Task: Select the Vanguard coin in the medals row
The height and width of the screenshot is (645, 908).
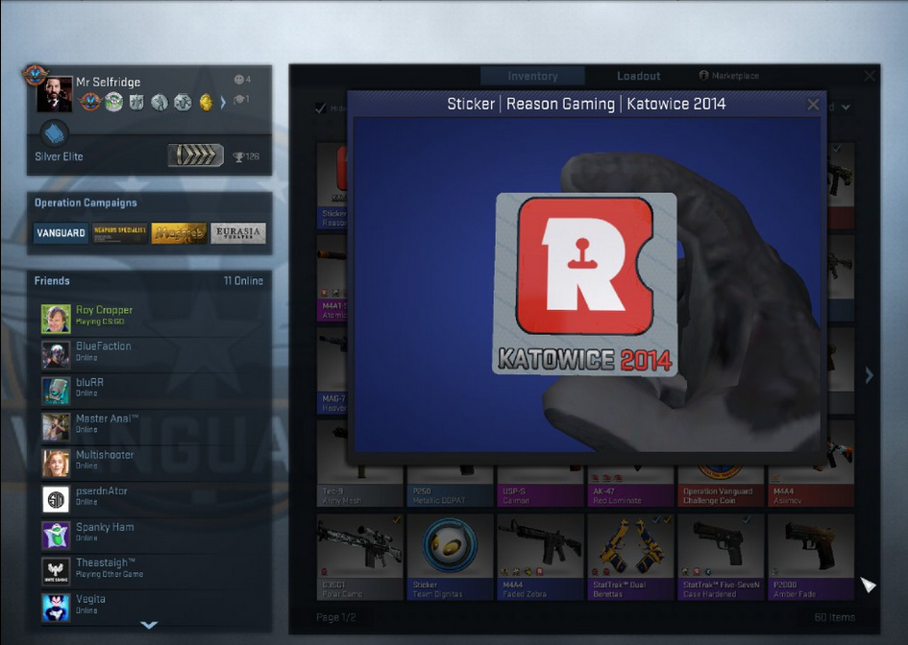Action: (89, 103)
